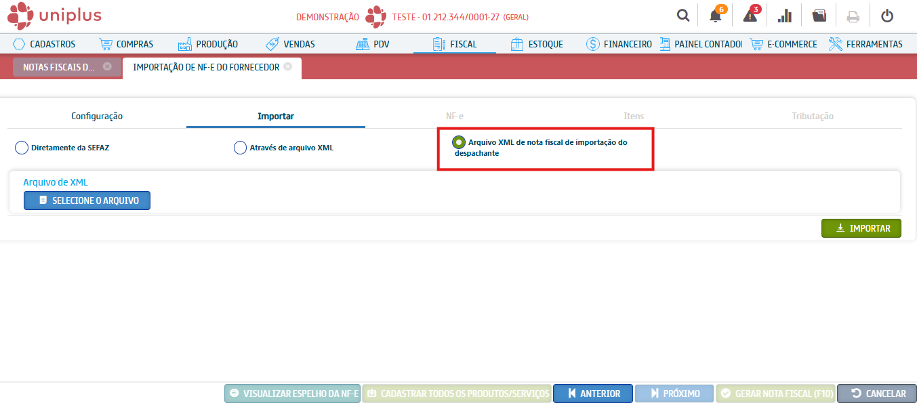This screenshot has width=917, height=403.
Task: Expand the Financeiro menu
Action: coord(619,44)
